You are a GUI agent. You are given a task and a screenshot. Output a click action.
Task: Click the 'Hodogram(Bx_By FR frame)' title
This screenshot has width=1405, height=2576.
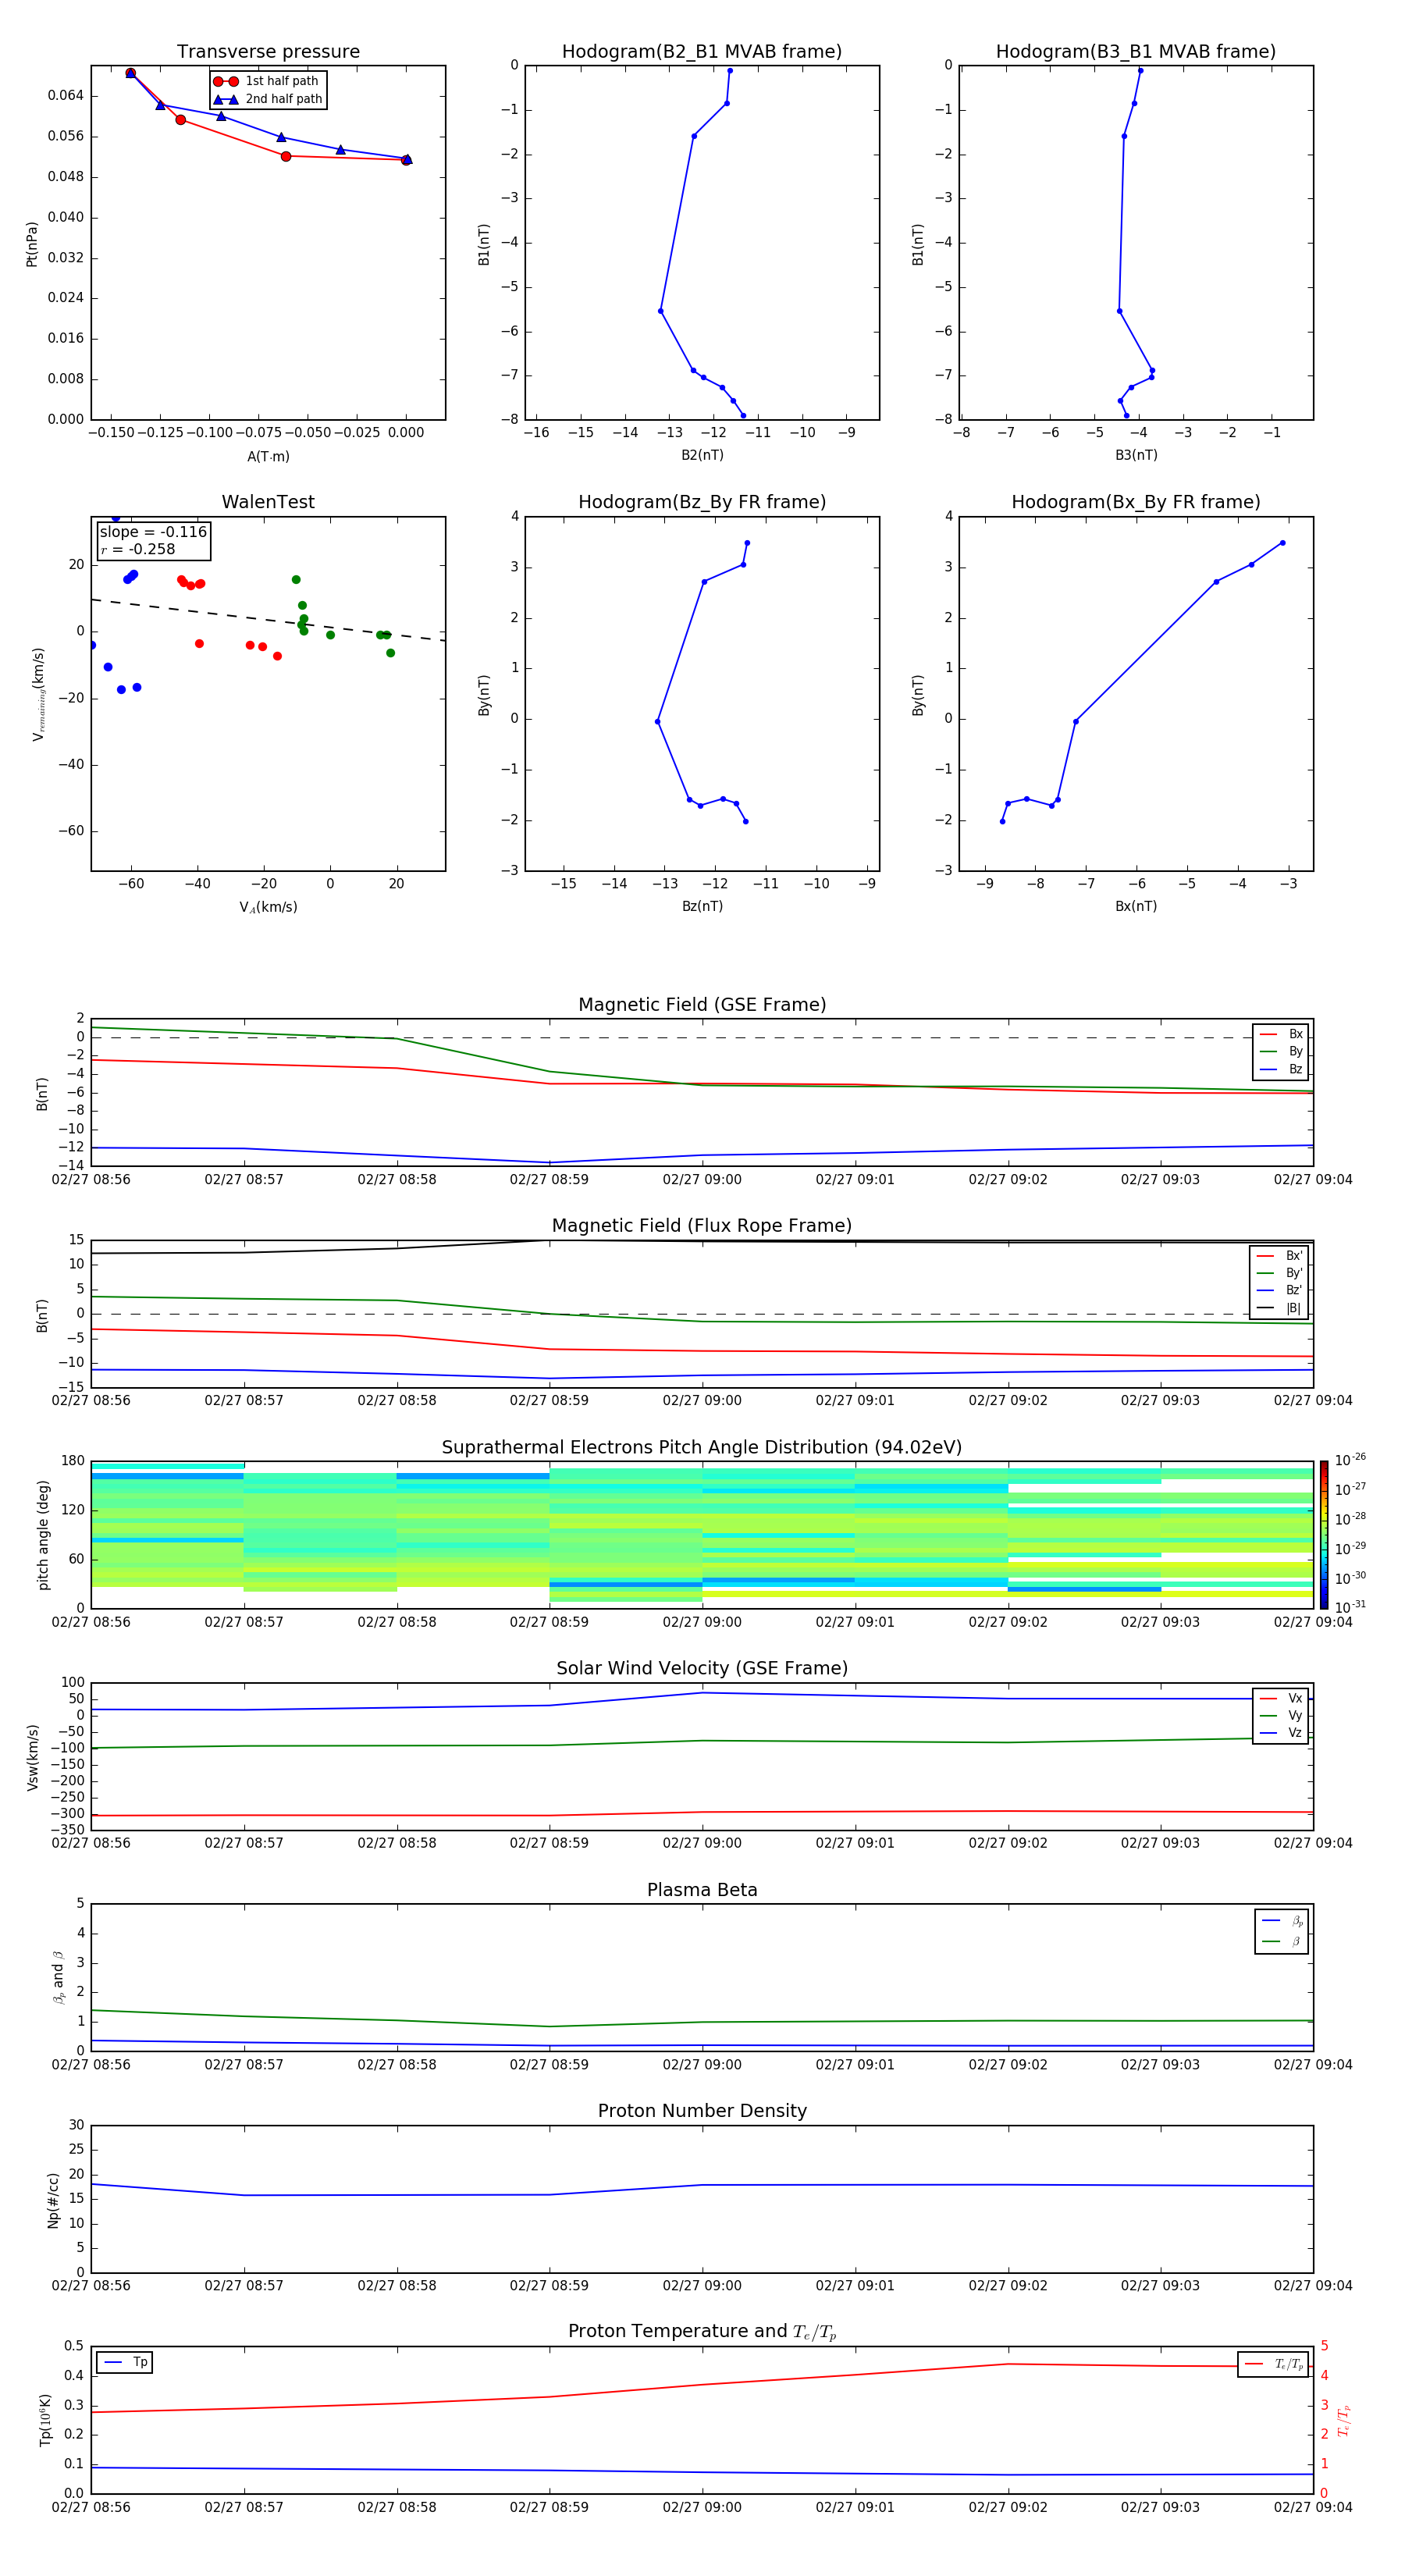coord(1136,502)
